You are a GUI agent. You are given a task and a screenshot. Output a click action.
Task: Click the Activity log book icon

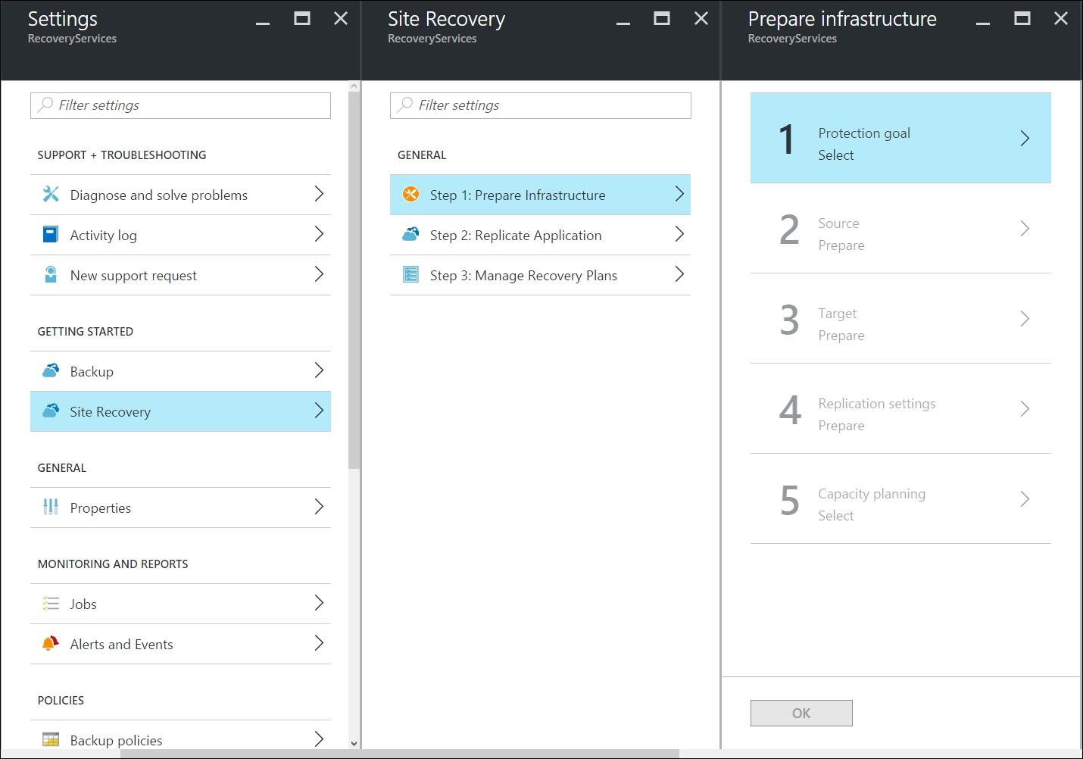point(51,235)
